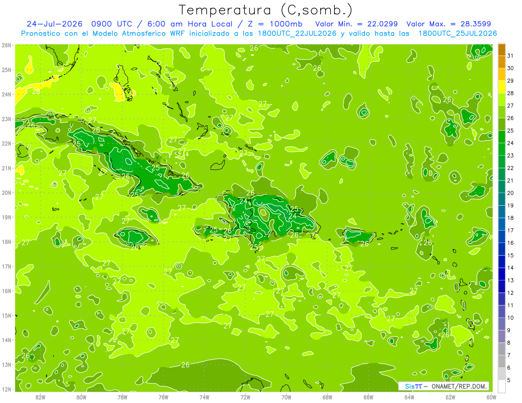The width and height of the screenshot is (522, 403).
Task: Click the 13N latitude label
Action: click(x=6, y=364)
